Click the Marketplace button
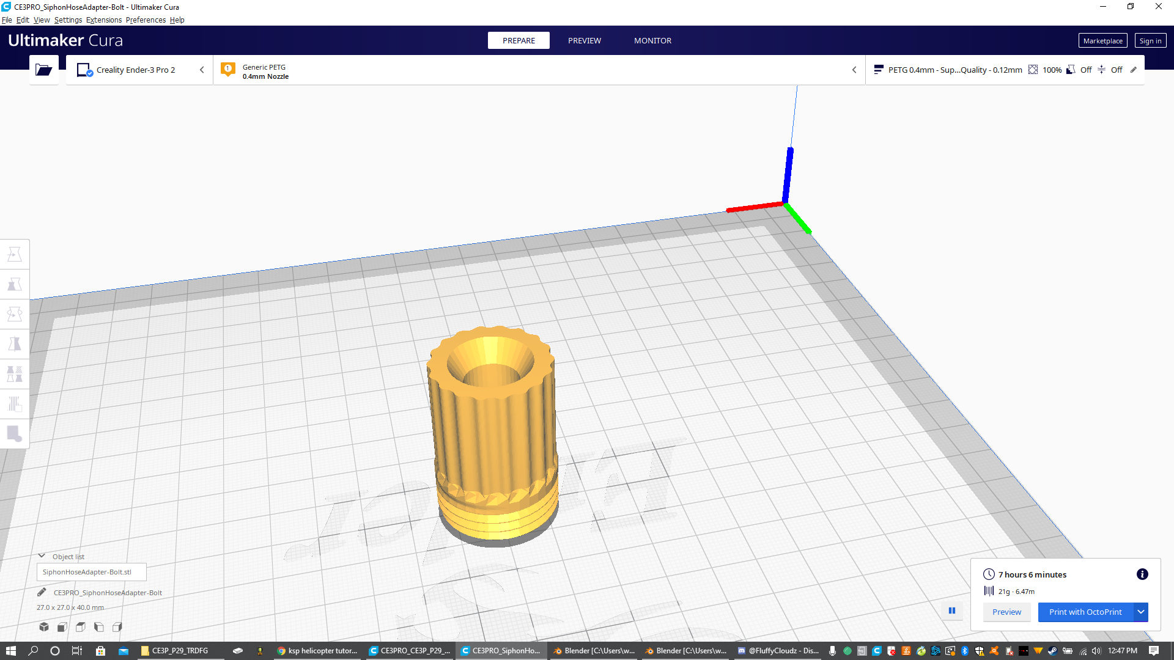Viewport: 1174px width, 660px height. pyautogui.click(x=1102, y=41)
